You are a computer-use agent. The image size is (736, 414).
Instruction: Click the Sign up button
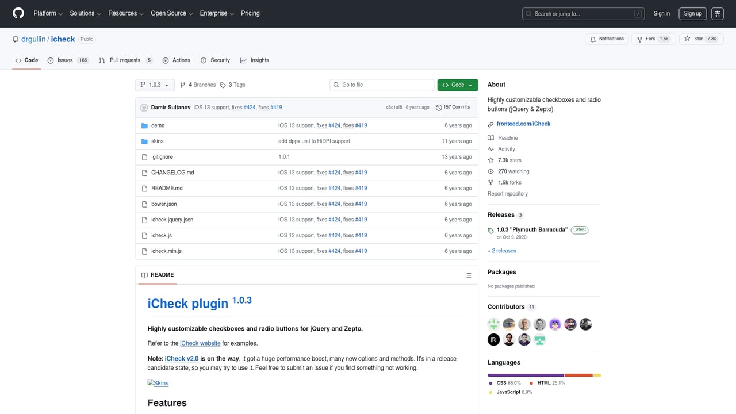692,14
